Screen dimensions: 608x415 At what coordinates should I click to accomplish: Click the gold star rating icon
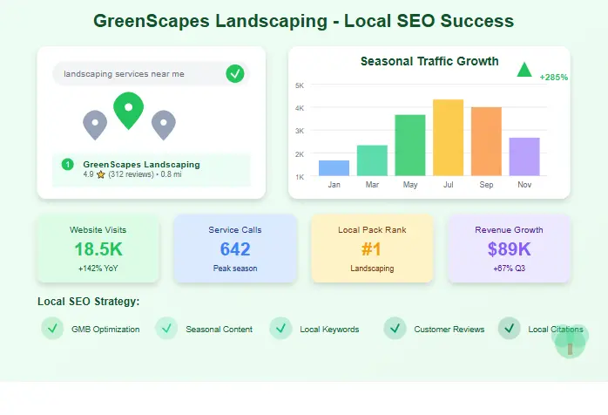pyautogui.click(x=101, y=174)
